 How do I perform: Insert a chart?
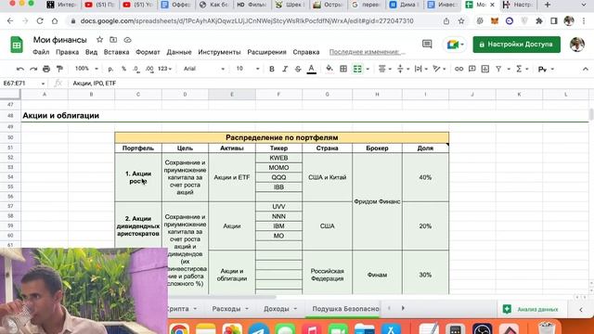coord(485,69)
